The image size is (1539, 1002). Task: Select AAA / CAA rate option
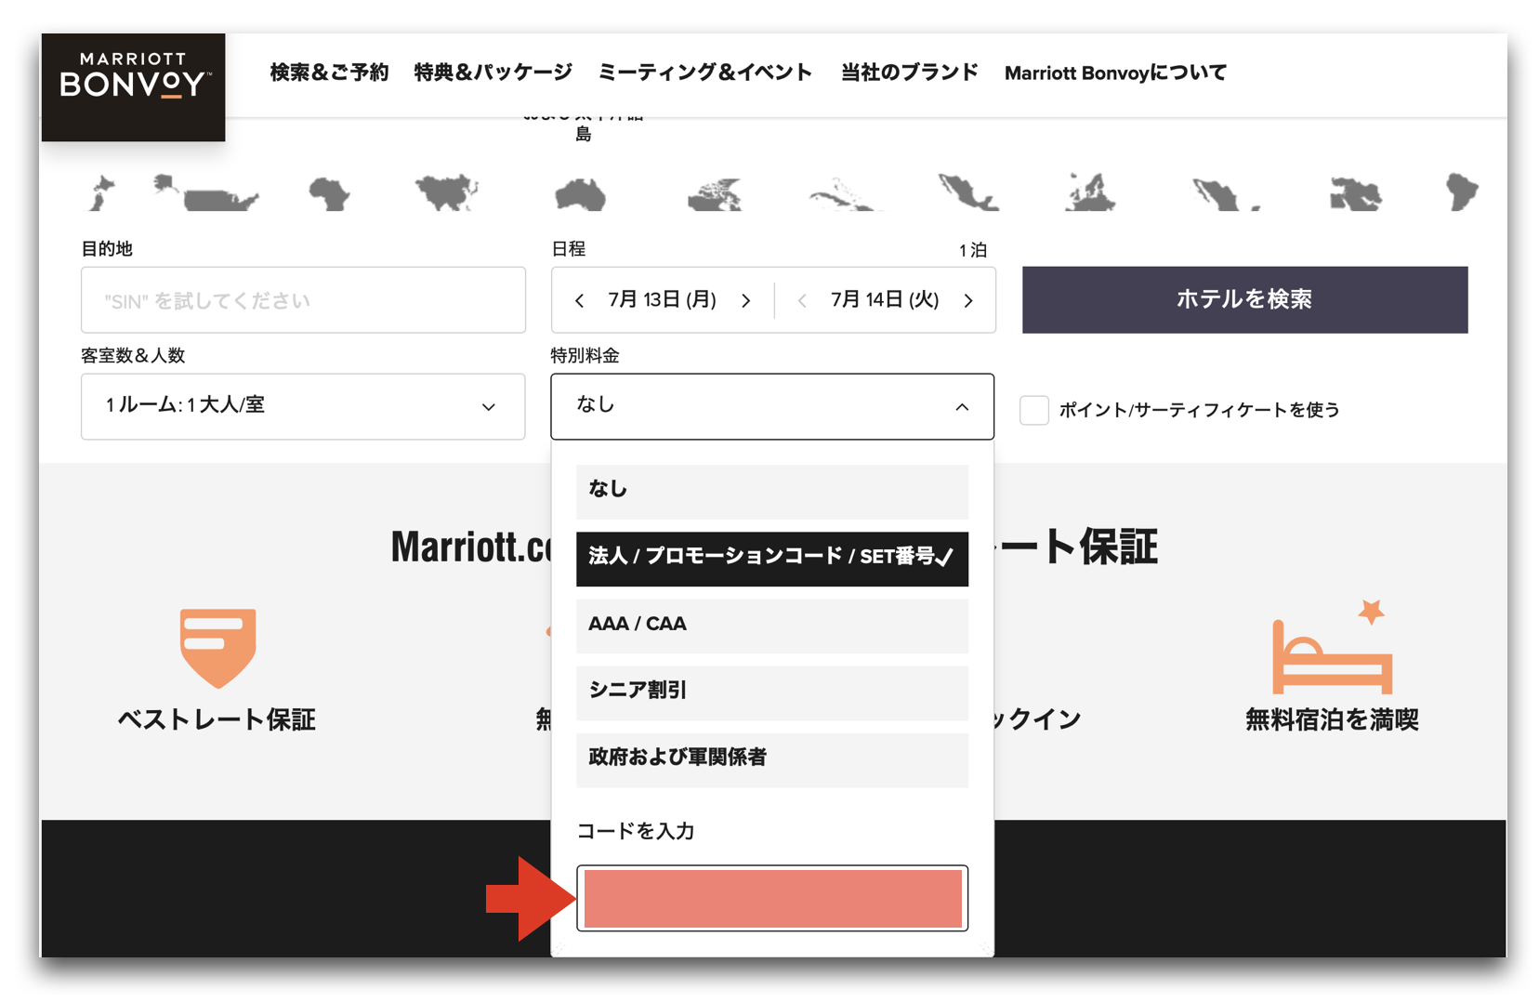772,625
